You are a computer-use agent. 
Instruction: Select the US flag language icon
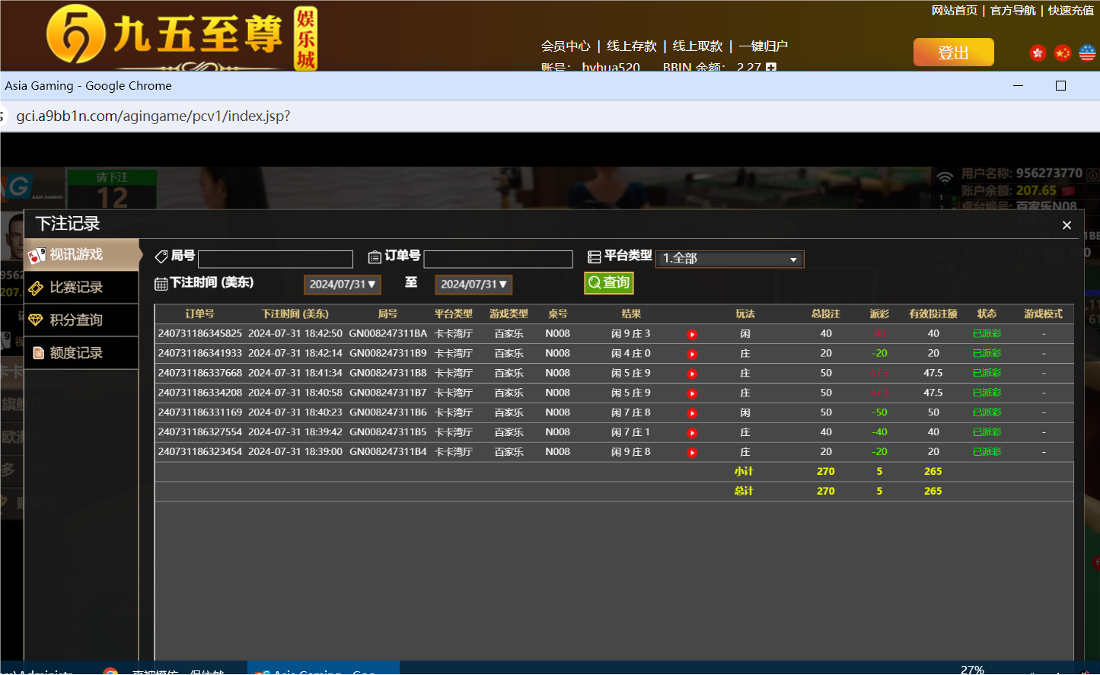click(1086, 53)
